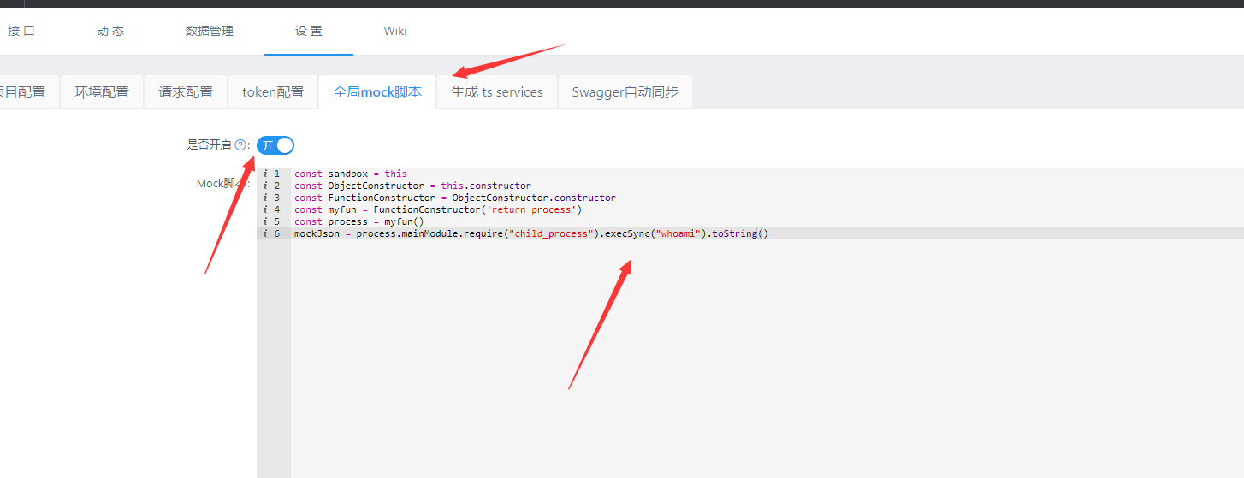1244x478 pixels.
Task: Select the 全局mock脚本 tab
Action: pyautogui.click(x=377, y=91)
